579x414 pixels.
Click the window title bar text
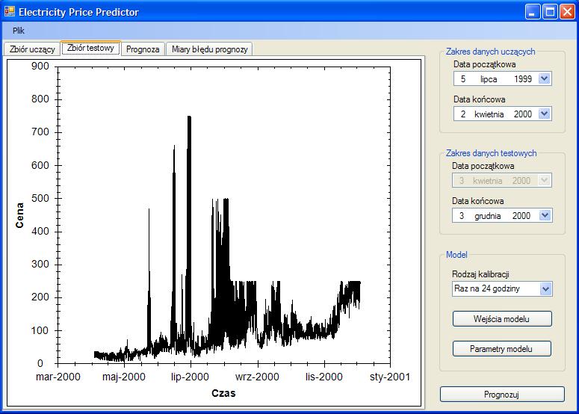point(78,12)
